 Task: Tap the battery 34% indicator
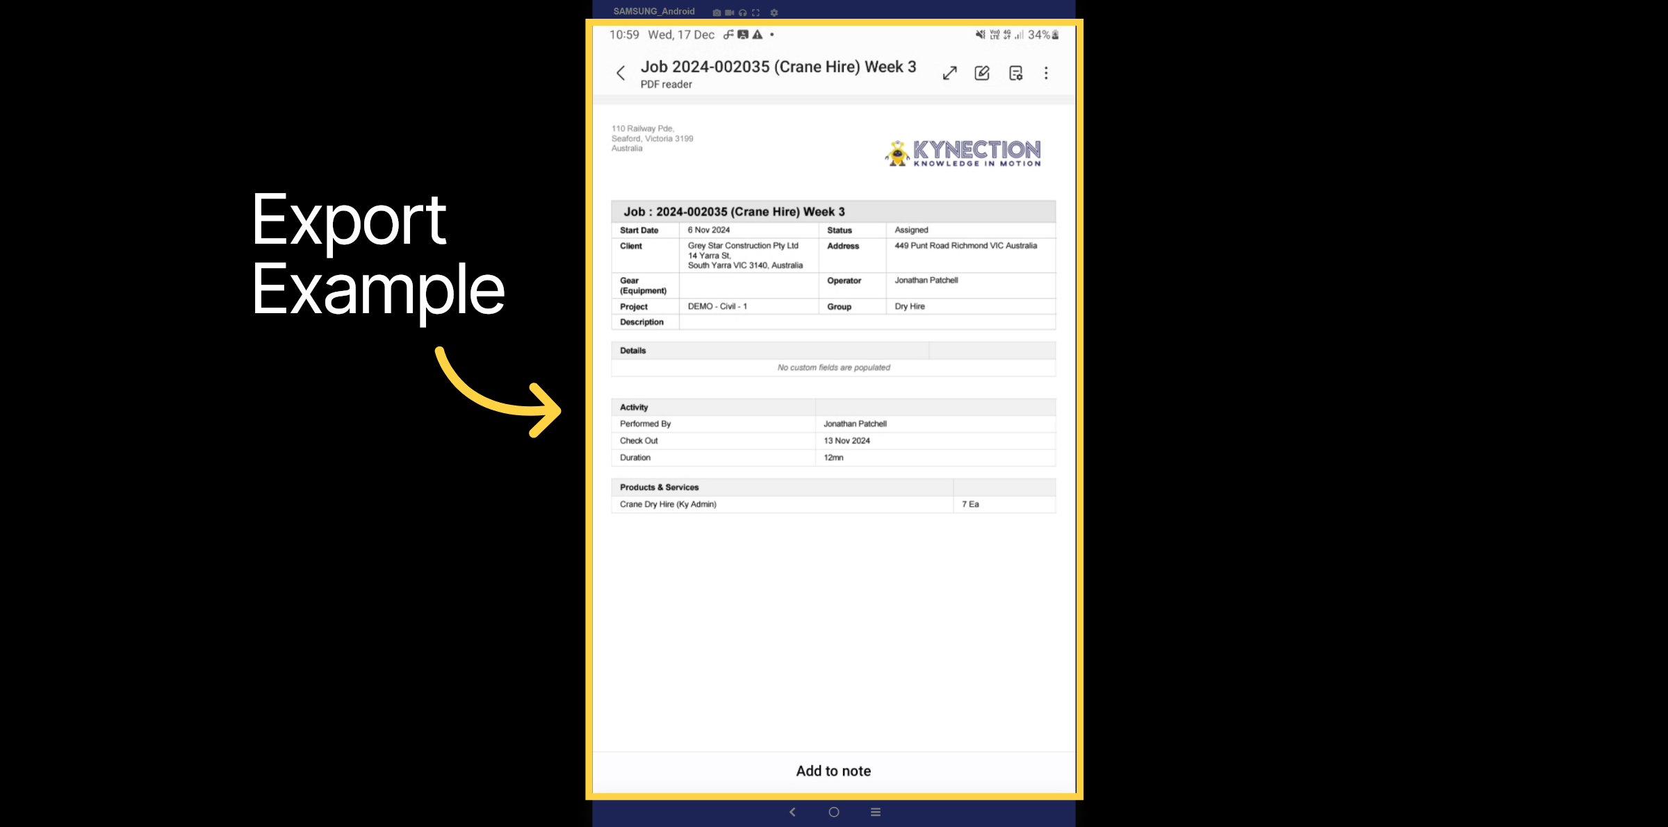pos(1043,35)
